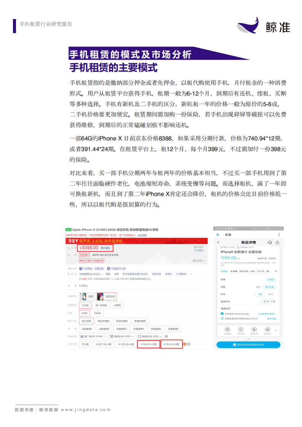
Task: Tap the 正 round service badge icon
Action: click(241, 329)
